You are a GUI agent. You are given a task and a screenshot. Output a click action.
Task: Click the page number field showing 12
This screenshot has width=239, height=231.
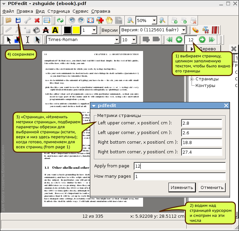tap(191, 40)
